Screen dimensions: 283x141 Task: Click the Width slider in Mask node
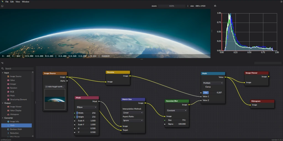point(87,113)
